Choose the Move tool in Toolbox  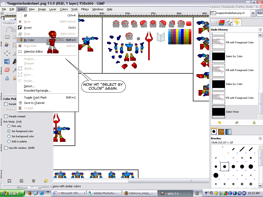(x=7, y=53)
